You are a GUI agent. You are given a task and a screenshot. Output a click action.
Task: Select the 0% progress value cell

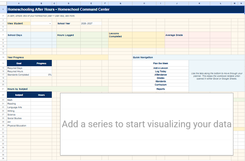click(x=41, y=75)
